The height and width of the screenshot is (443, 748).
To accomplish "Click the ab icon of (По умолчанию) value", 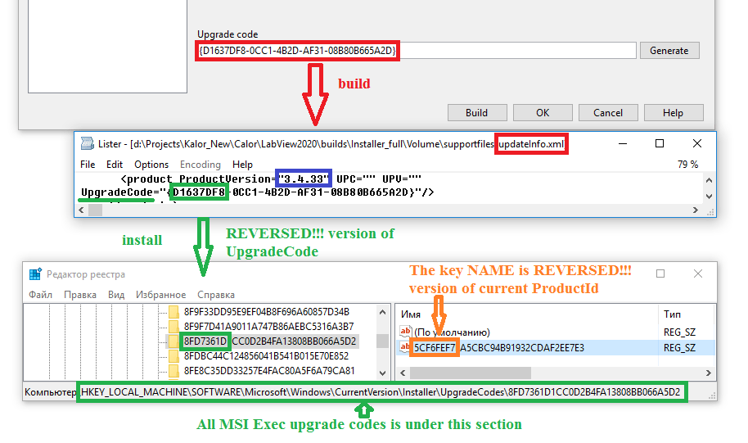I will 405,332.
